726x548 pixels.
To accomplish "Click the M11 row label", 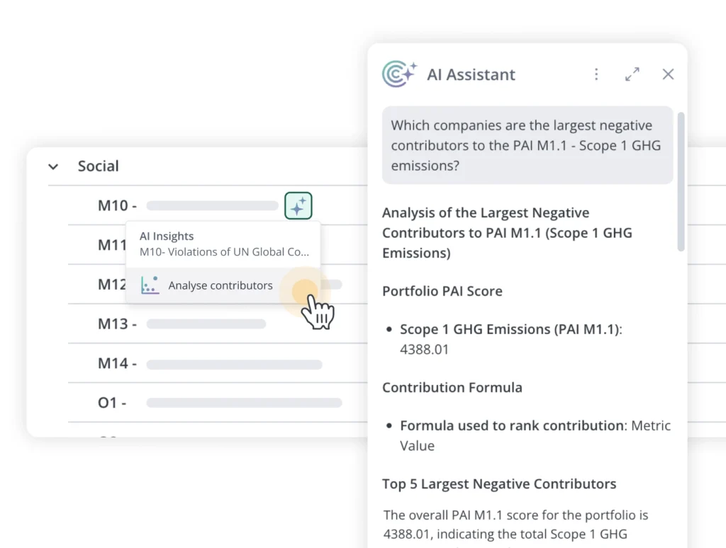I will coord(111,246).
